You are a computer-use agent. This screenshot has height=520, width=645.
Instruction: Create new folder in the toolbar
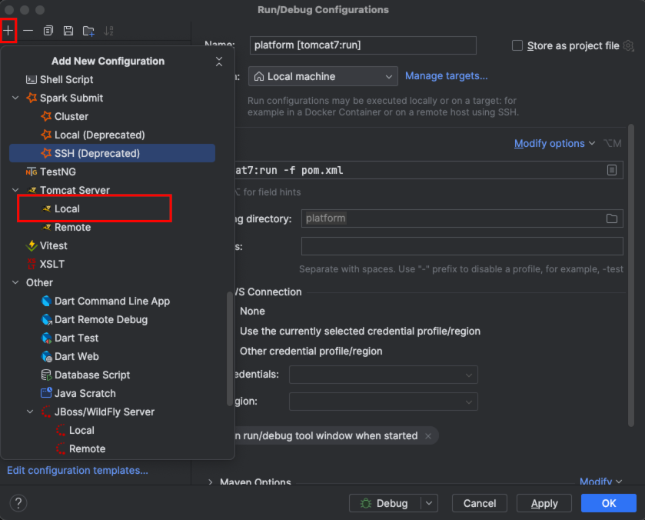pyautogui.click(x=88, y=31)
